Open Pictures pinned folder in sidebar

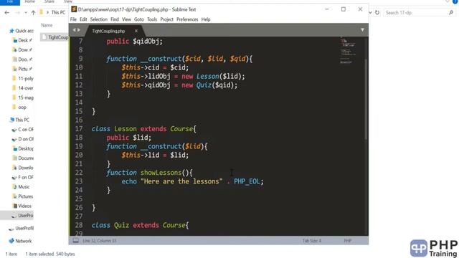tap(22, 69)
